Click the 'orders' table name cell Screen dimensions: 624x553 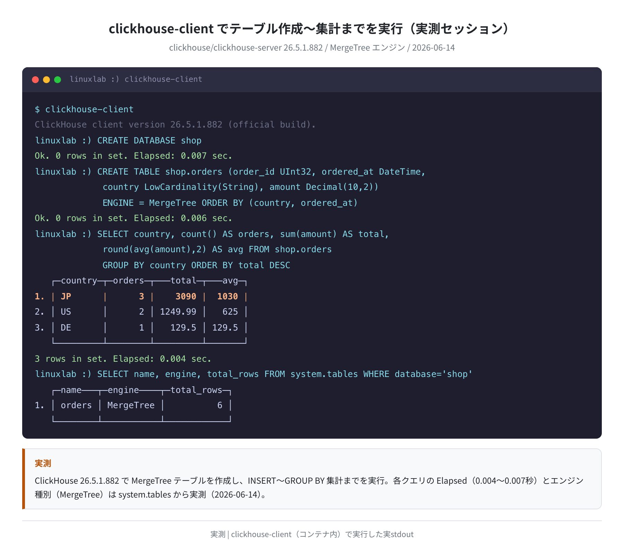click(76, 405)
